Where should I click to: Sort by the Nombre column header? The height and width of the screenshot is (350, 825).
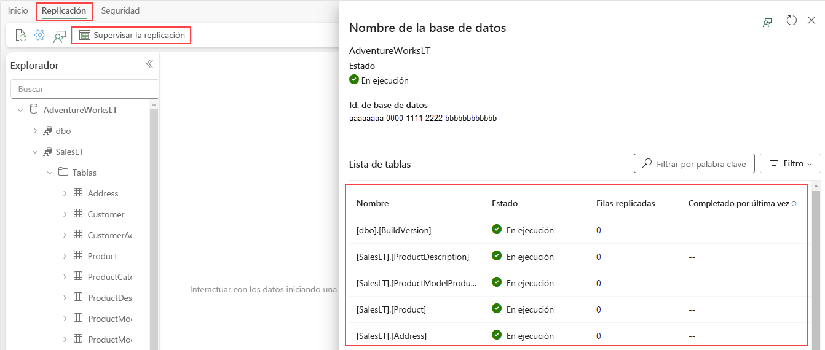pos(373,203)
